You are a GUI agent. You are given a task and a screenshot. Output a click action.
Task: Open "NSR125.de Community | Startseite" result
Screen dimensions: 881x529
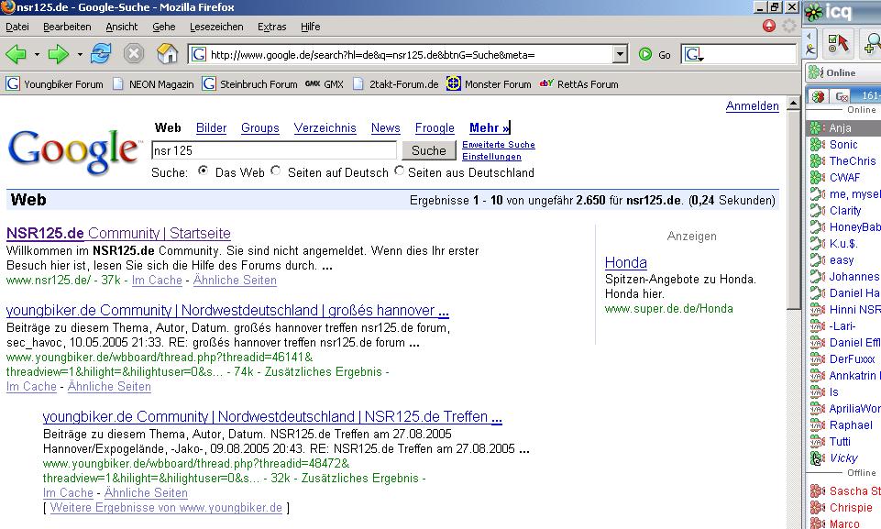[118, 233]
